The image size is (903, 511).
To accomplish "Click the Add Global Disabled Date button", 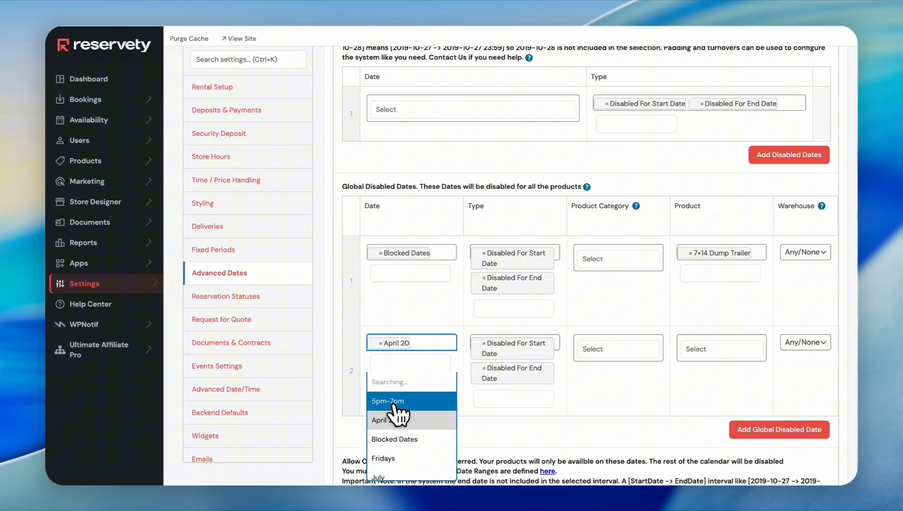I will click(x=779, y=430).
